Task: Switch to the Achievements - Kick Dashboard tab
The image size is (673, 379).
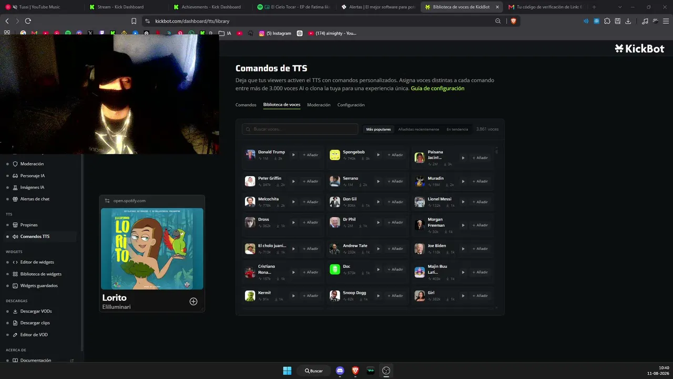Action: (x=210, y=7)
